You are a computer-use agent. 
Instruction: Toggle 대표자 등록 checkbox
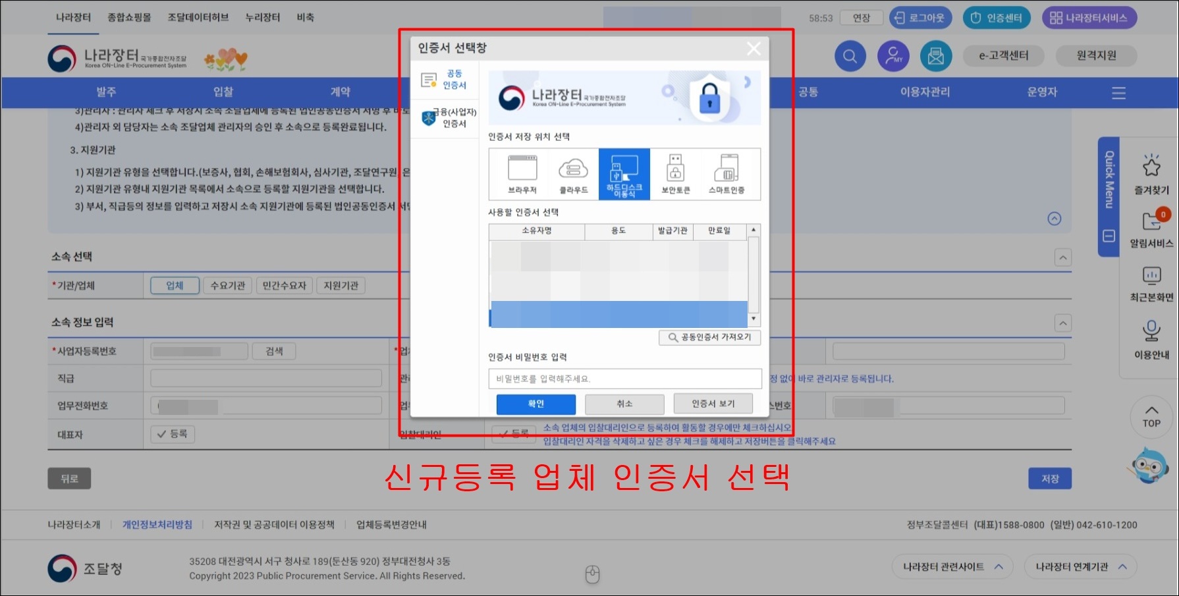coord(173,434)
